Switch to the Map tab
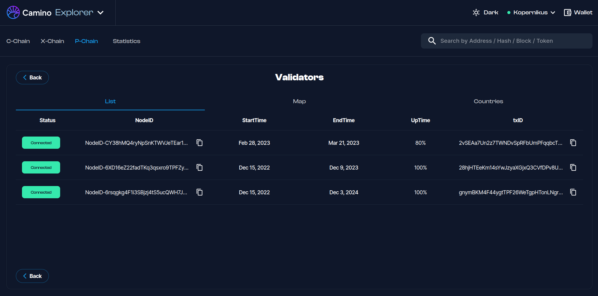This screenshot has width=598, height=296. (x=299, y=101)
